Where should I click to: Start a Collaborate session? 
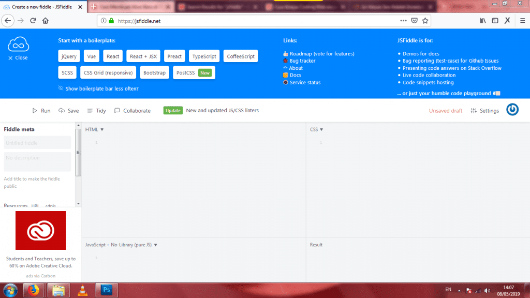click(132, 111)
